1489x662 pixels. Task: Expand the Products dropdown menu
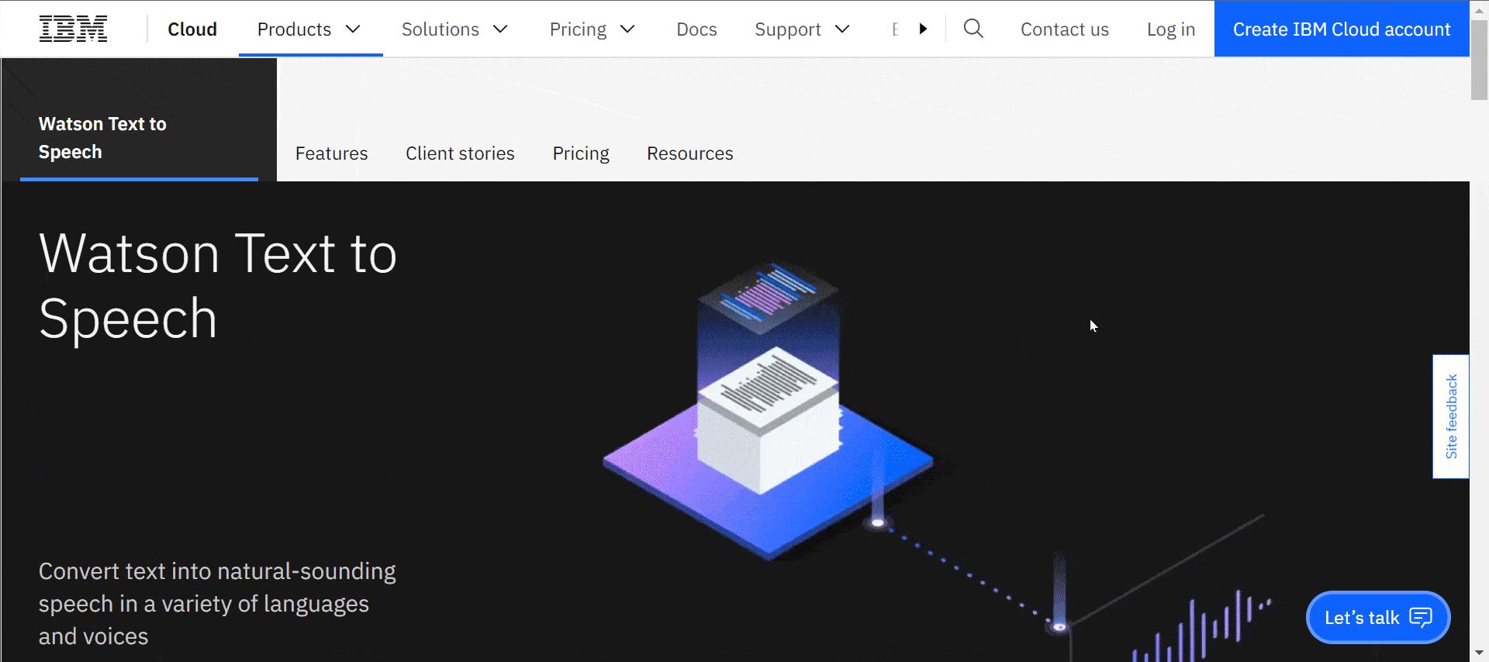[x=310, y=29]
